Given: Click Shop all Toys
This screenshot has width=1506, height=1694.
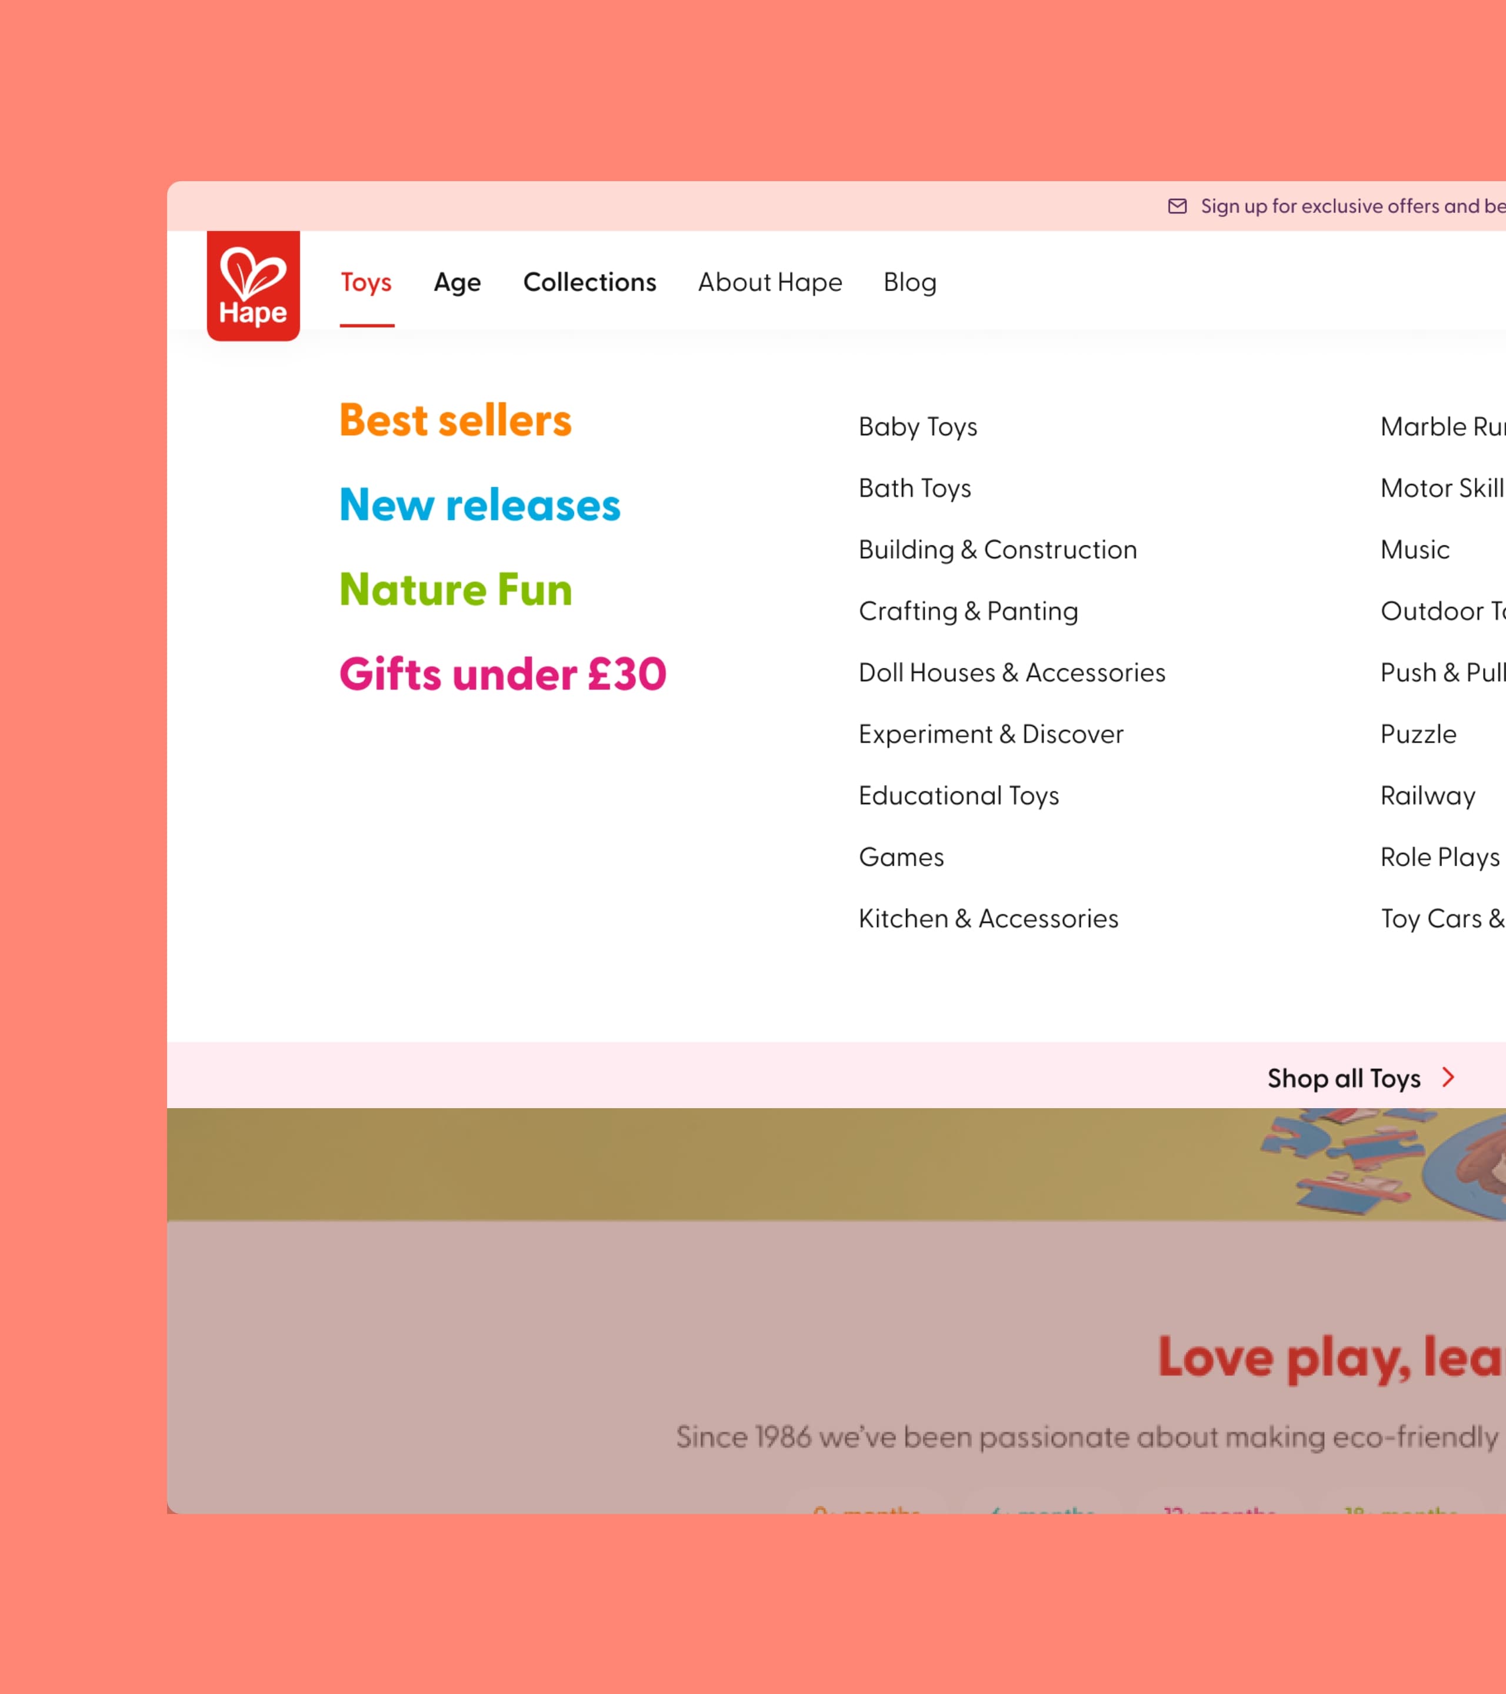Looking at the screenshot, I should click(1344, 1078).
